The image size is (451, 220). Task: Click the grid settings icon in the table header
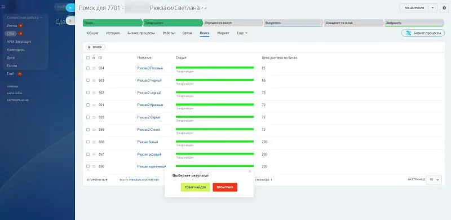[x=94, y=58]
